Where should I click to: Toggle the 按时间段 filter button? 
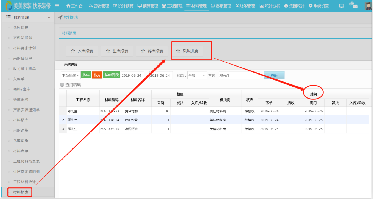(x=112, y=75)
